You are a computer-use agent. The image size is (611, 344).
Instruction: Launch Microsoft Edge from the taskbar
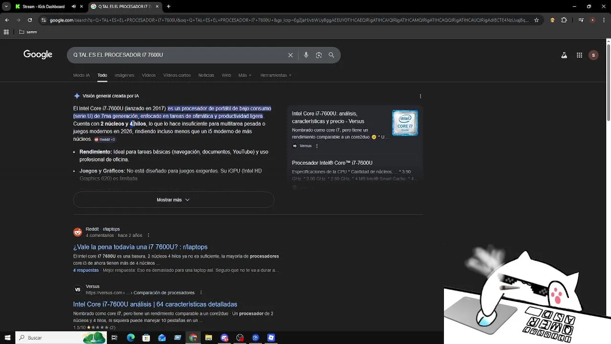pyautogui.click(x=130, y=338)
